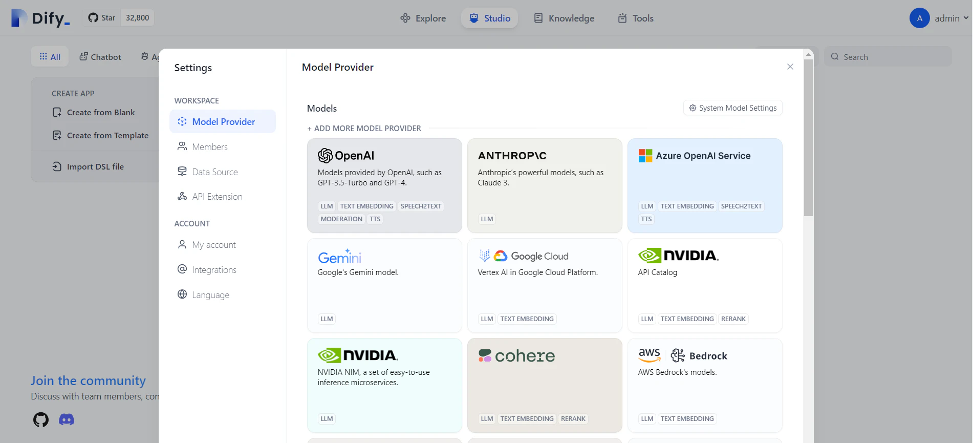Click the Dify logo

[x=40, y=18]
